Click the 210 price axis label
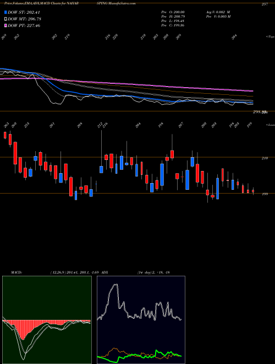Viewport: 275px width, 364px height. [265, 158]
